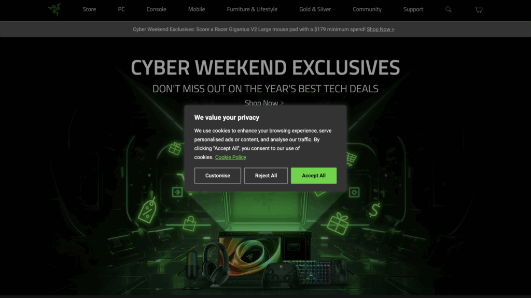This screenshot has height=298, width=531.
Task: Open the Gold & Silver menu
Action: (x=315, y=9)
